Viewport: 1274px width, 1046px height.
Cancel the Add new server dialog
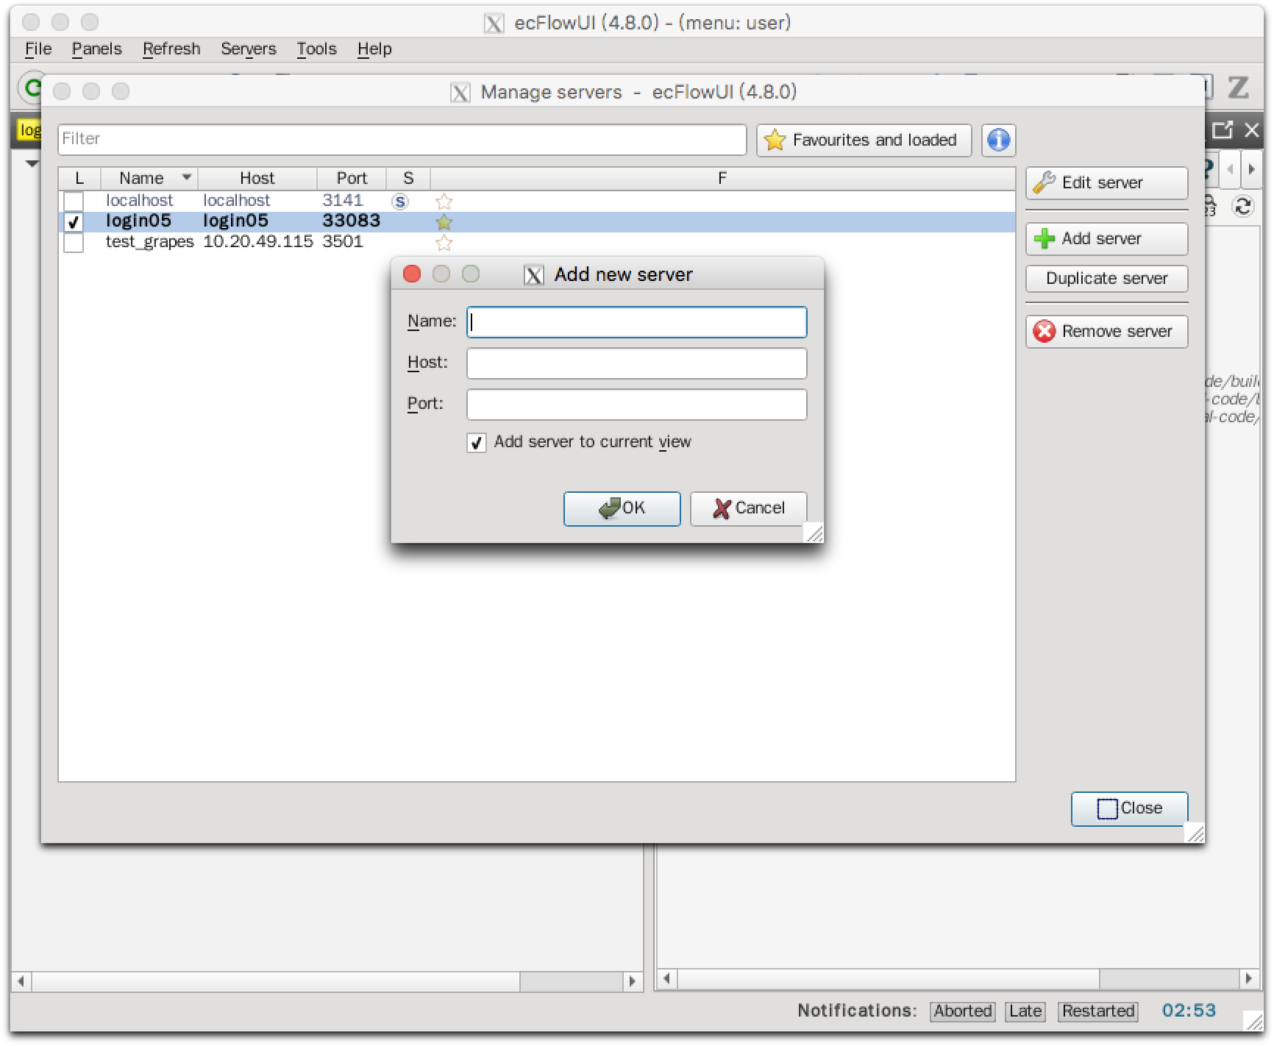(748, 508)
